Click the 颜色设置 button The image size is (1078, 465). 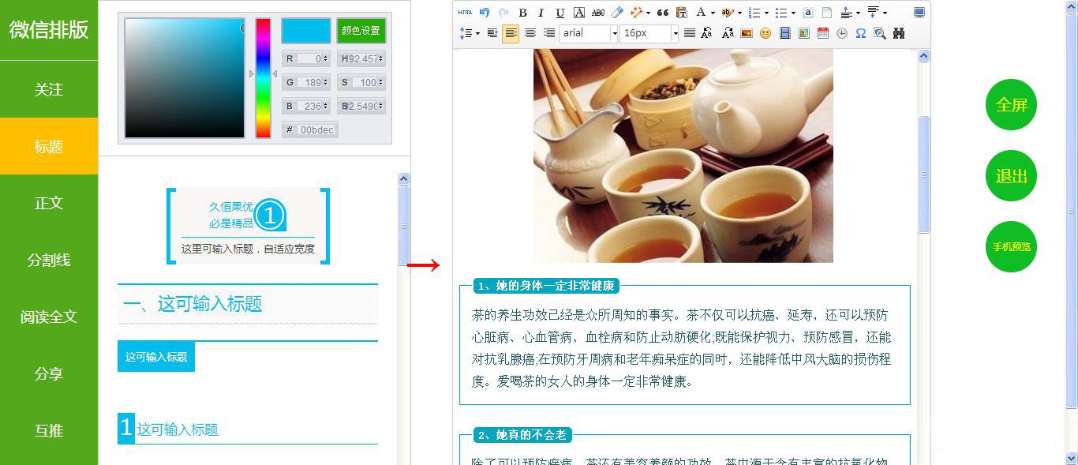(361, 30)
